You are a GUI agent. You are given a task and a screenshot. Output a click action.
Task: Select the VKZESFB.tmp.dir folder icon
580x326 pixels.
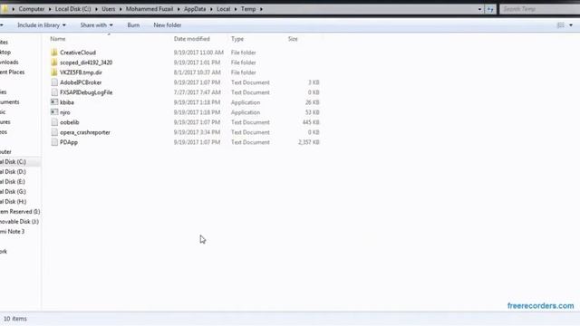[x=54, y=72]
